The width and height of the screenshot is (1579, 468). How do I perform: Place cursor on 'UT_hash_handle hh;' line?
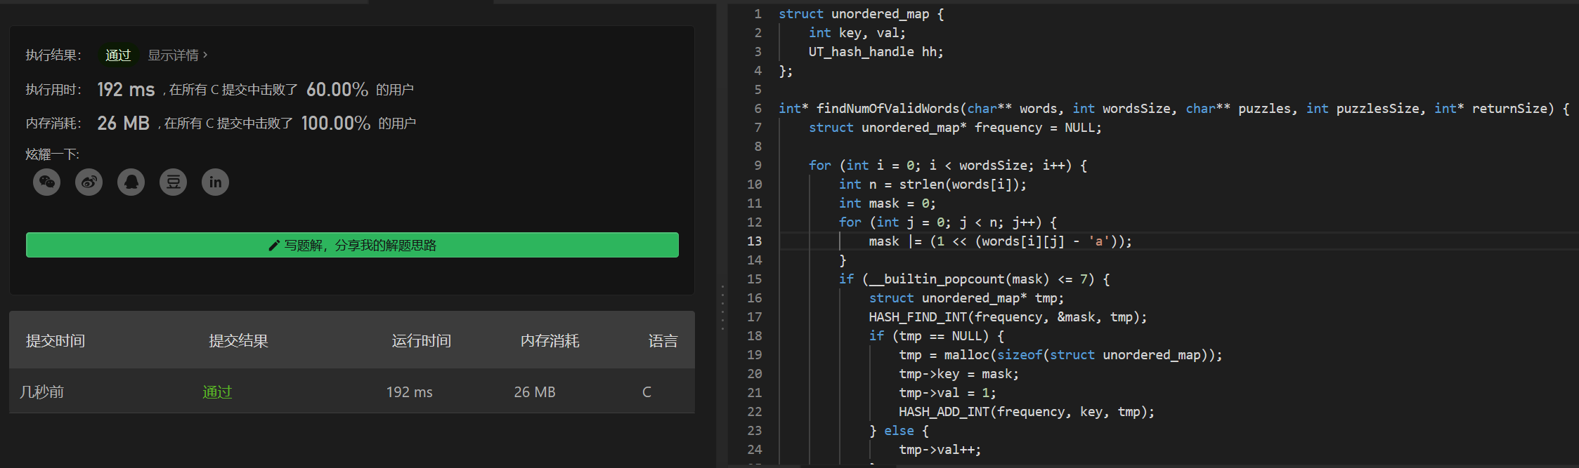876,52
